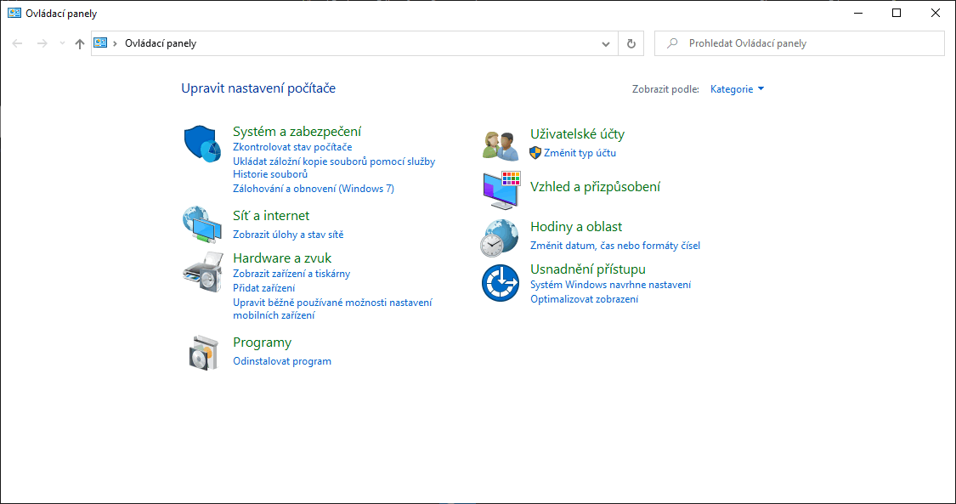Click the Hardware a zvuk printer icon

pyautogui.click(x=202, y=273)
